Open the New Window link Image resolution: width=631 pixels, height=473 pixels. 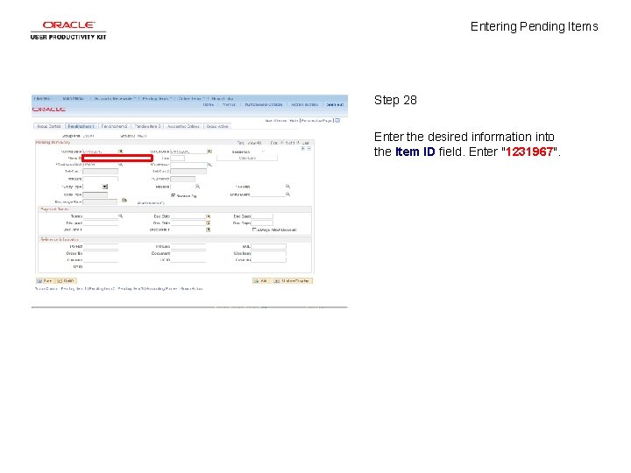(276, 120)
